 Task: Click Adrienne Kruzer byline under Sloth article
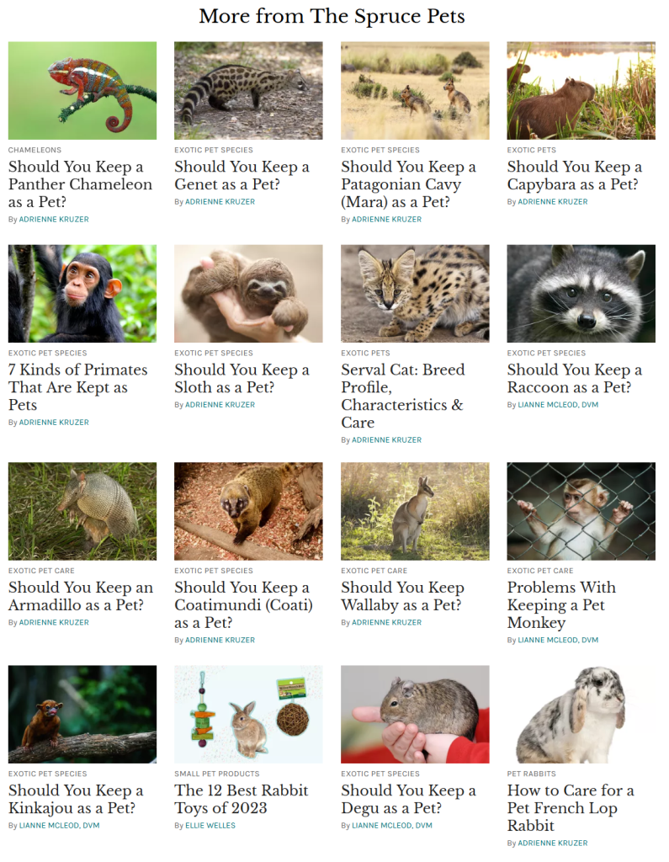tap(220, 405)
